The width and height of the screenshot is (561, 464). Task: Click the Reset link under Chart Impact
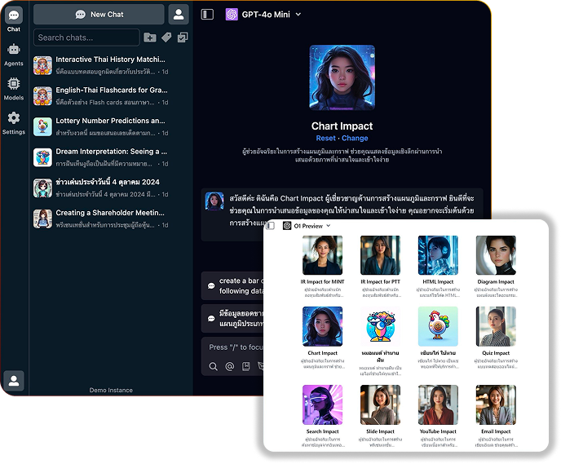325,139
